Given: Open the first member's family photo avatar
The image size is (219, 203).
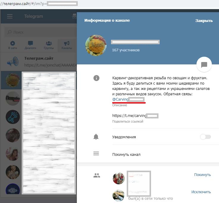Looking at the screenshot, I should pos(119,178).
